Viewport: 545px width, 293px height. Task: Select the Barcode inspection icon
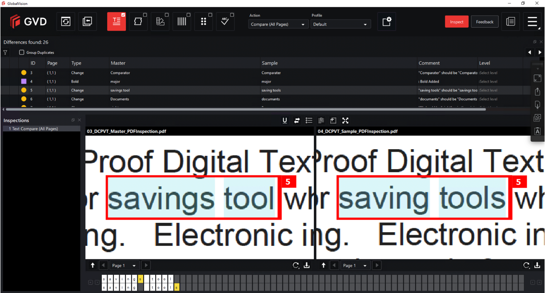(182, 22)
